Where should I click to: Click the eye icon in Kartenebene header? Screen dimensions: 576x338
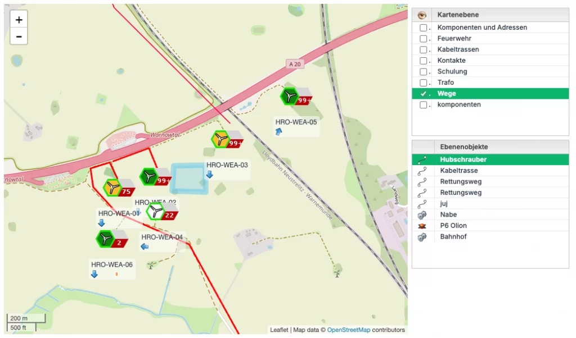[422, 15]
